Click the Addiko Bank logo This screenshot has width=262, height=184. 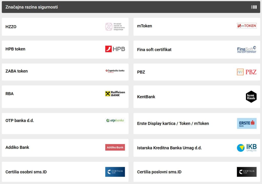click(x=115, y=147)
